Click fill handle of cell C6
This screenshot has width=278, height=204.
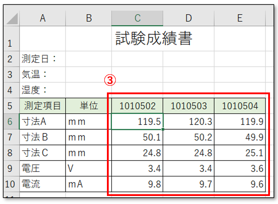(164, 129)
